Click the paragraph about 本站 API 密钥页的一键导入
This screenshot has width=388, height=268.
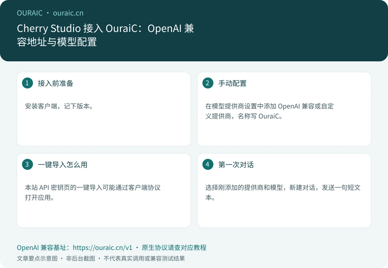click(93, 192)
